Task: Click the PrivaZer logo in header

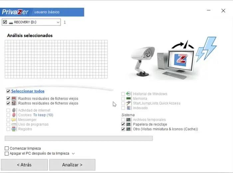Action: (15, 12)
